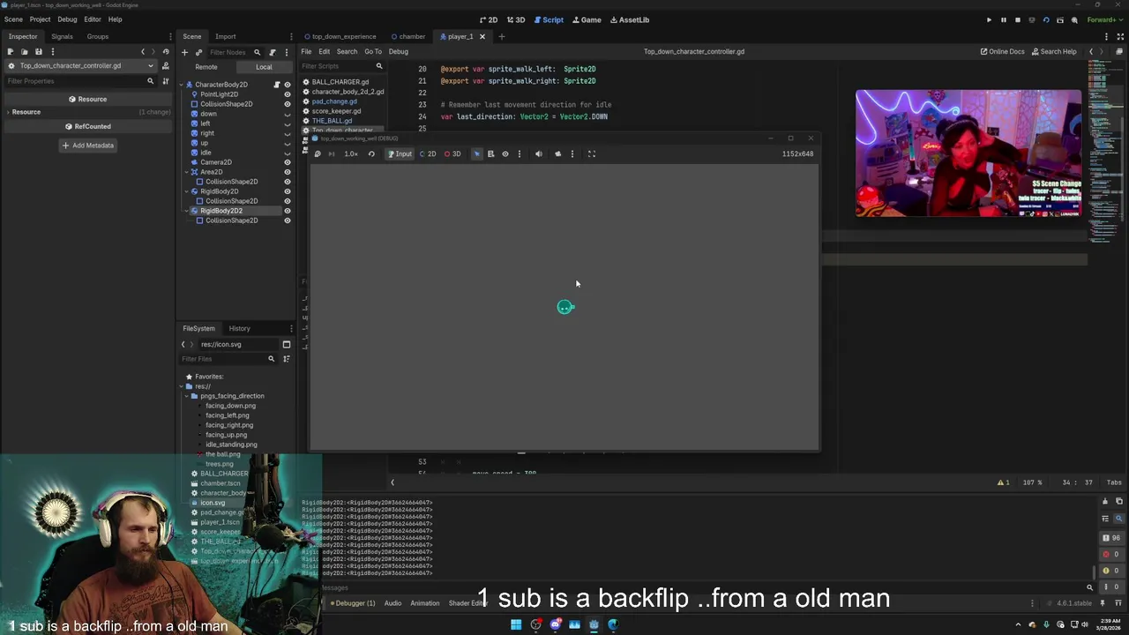Collapse the CharacterBody2D tree node
Image resolution: width=1129 pixels, height=635 pixels.
click(182, 85)
